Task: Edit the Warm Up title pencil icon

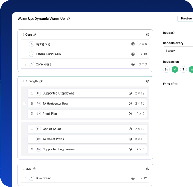Action: (69, 18)
